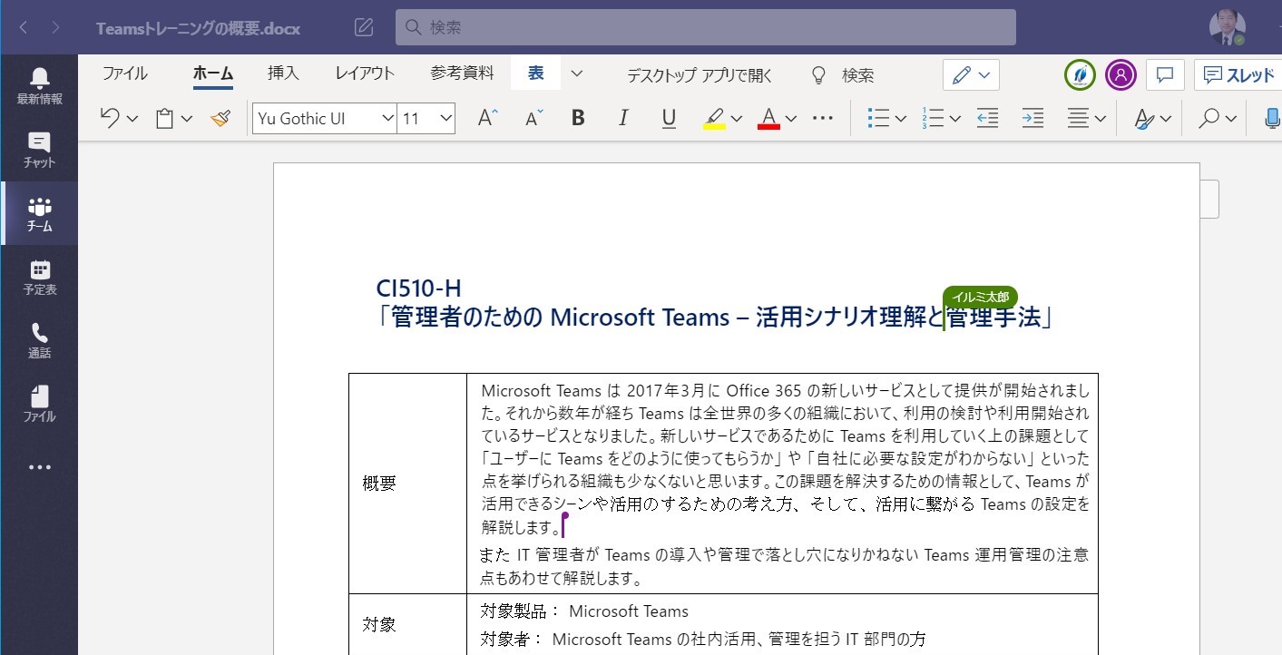Viewport: 1282px width, 655px height.
Task: Switch to the レイアウト tab
Action: point(365,74)
